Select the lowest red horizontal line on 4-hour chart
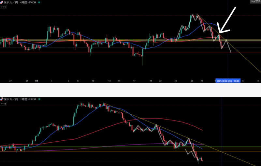261x166 pixels. click(x=98, y=52)
